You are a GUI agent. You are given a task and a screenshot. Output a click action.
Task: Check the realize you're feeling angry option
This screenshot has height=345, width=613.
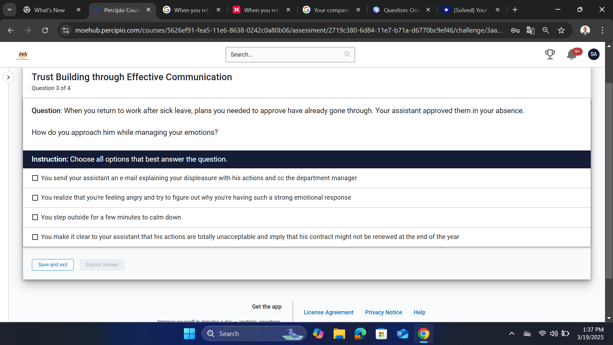point(35,198)
